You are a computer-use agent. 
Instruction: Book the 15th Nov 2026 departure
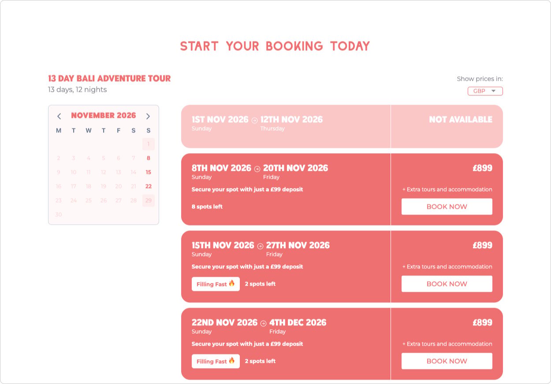447,284
